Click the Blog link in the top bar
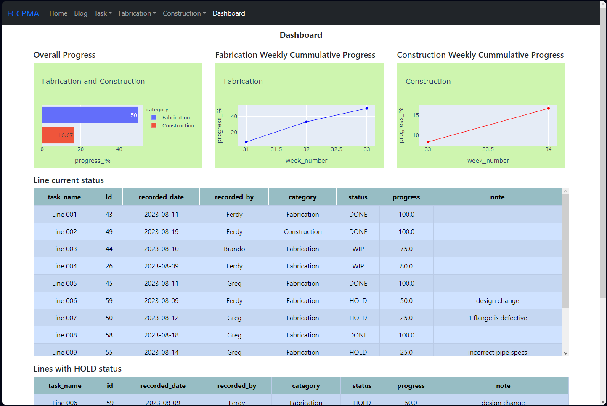The height and width of the screenshot is (406, 607). 81,13
